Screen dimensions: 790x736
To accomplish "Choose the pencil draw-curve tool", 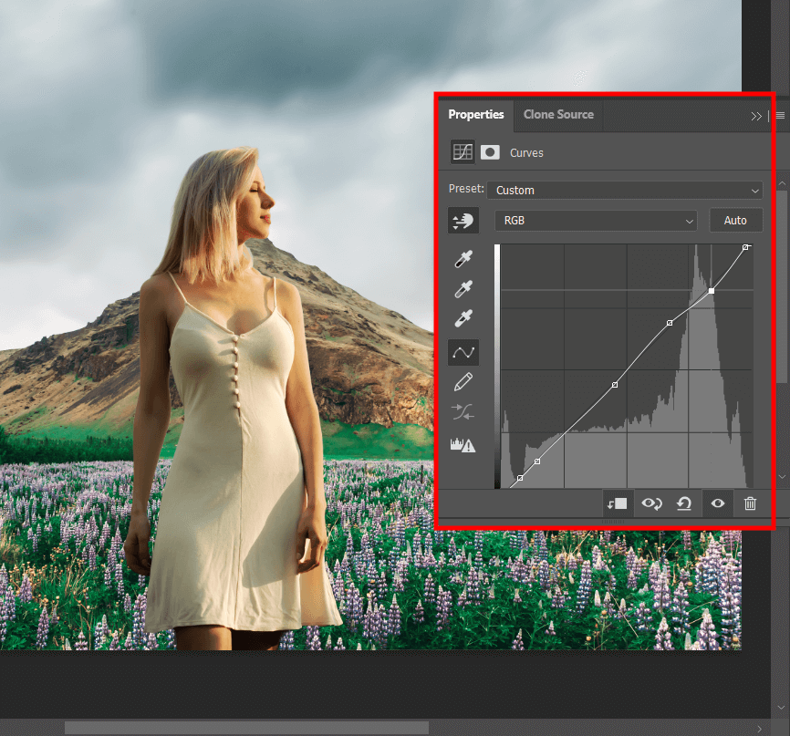I will tap(463, 382).
